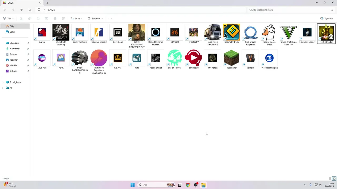Click the DEVOUR game icon
Viewport: 337px width, 189px height.
tap(175, 32)
